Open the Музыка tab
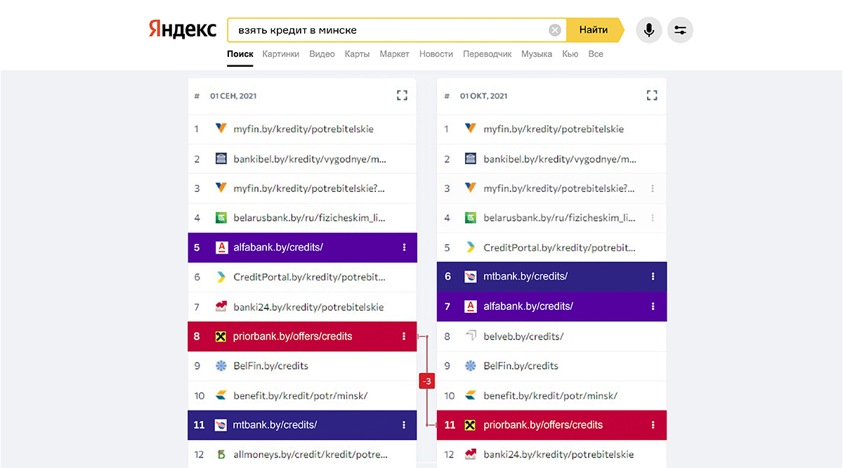This screenshot has width=843, height=468. [537, 54]
